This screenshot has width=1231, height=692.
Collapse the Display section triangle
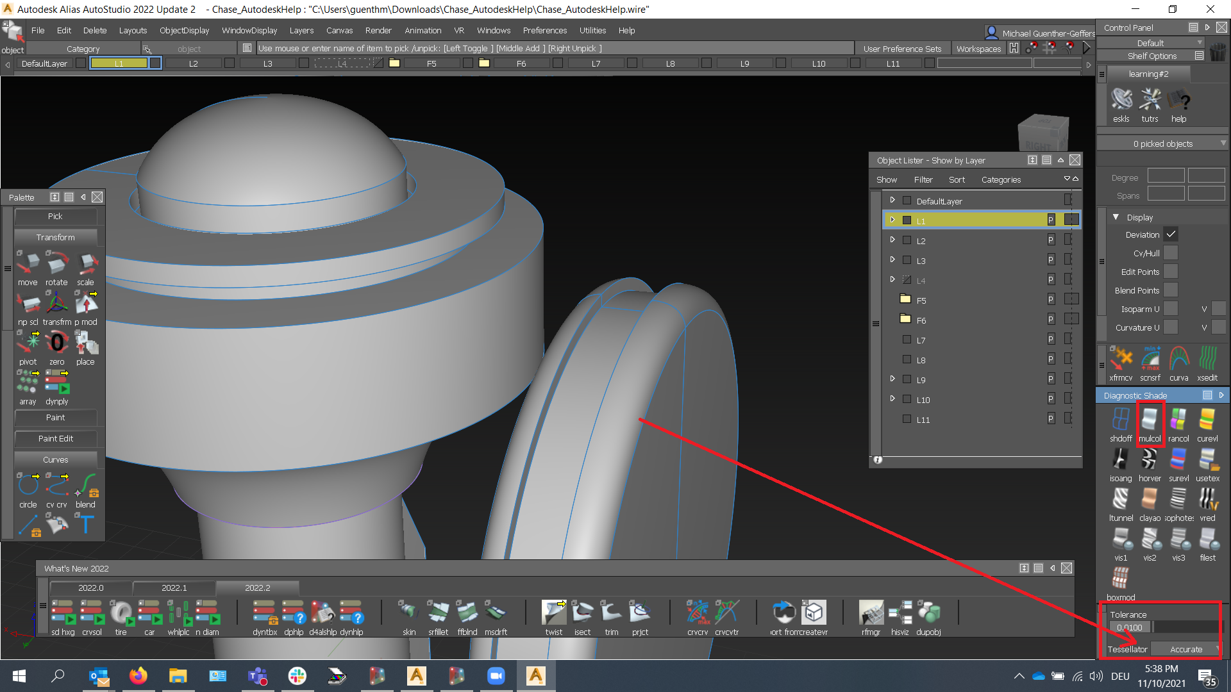coord(1116,217)
